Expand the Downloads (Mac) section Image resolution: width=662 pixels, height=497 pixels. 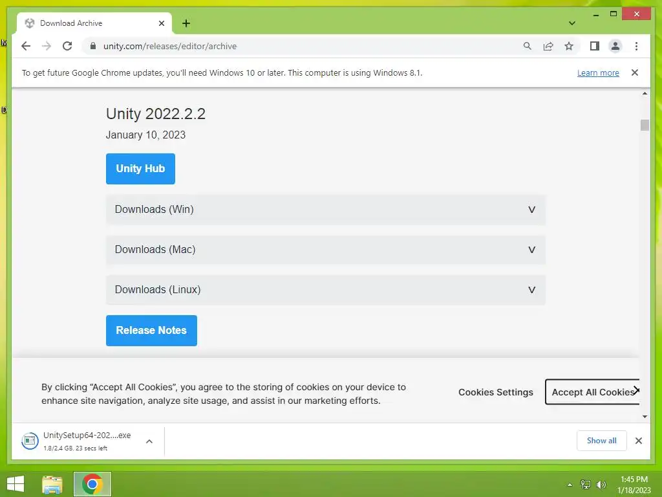(326, 250)
